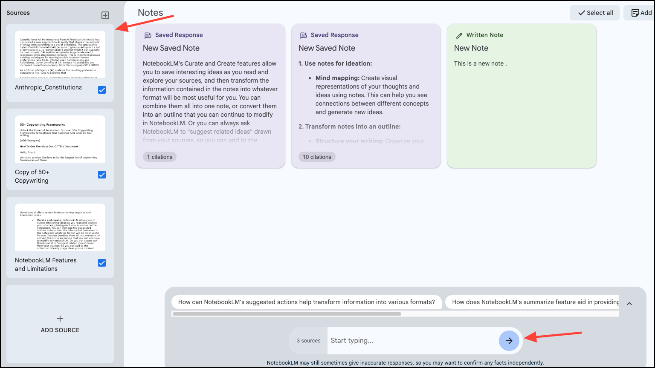Click "1. Use notes for ideation:" heading
This screenshot has width=655, height=368.
pos(335,63)
